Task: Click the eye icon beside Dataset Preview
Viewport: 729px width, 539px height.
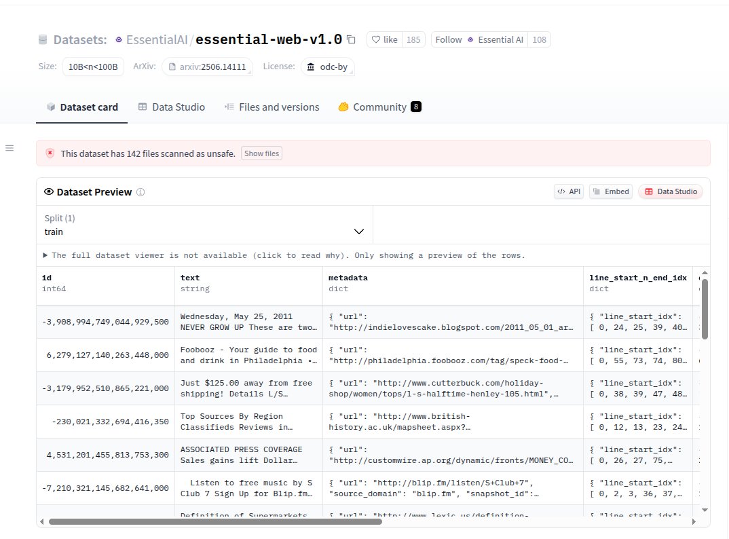Action: (49, 191)
